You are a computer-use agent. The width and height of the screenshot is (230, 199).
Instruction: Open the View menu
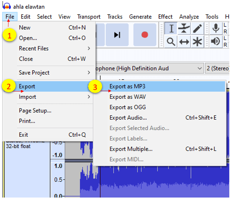pyautogui.click(x=65, y=16)
